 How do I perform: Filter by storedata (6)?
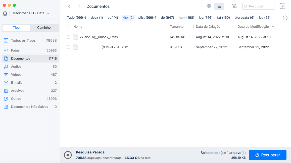[x=245, y=18]
